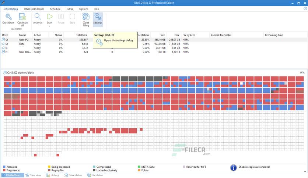Click 1,81 TB size value
The height and width of the screenshot is (178, 308).
(x=161, y=52)
